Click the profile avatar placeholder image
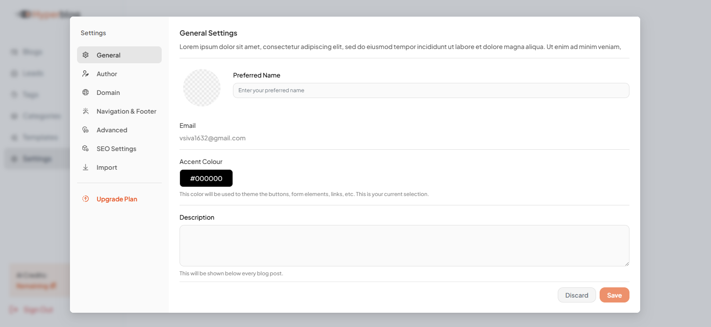This screenshot has width=711, height=327. tap(202, 88)
